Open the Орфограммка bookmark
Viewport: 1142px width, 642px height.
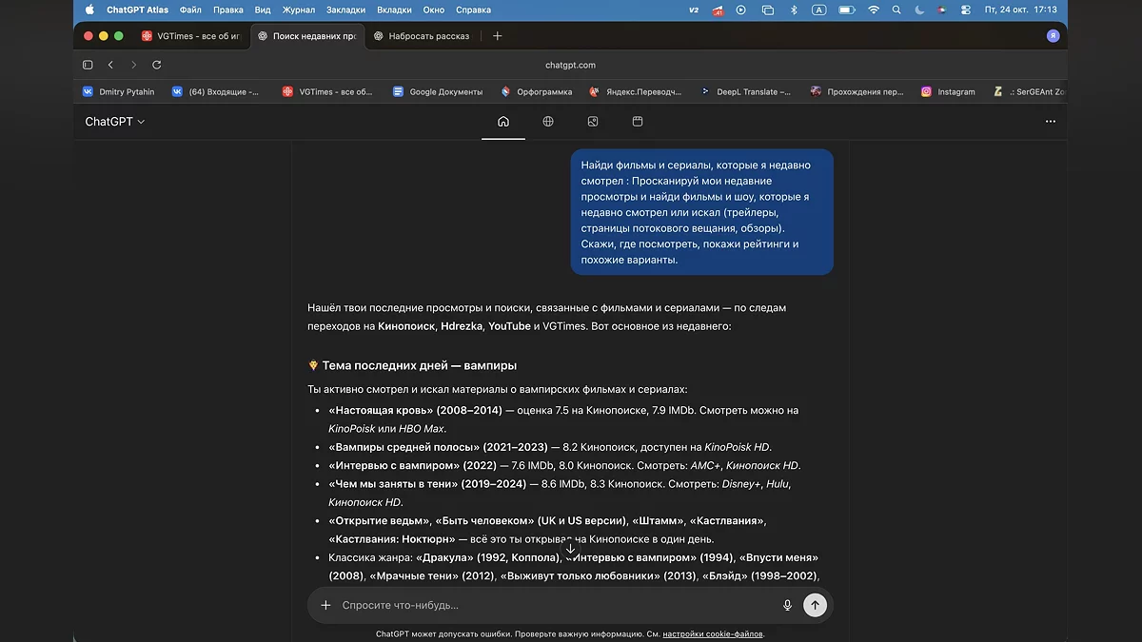pyautogui.click(x=537, y=92)
